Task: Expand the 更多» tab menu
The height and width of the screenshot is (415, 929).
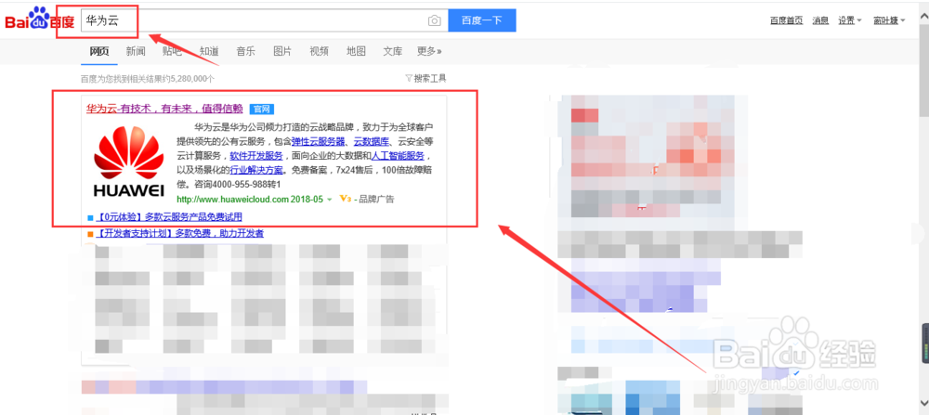Action: [429, 51]
